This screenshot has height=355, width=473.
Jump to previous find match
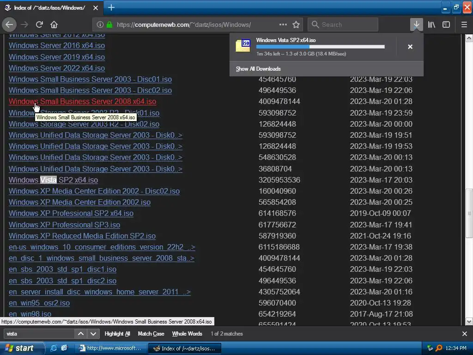(x=81, y=334)
